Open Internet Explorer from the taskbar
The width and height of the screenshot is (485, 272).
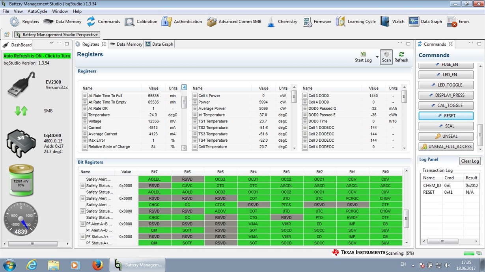[32, 265]
